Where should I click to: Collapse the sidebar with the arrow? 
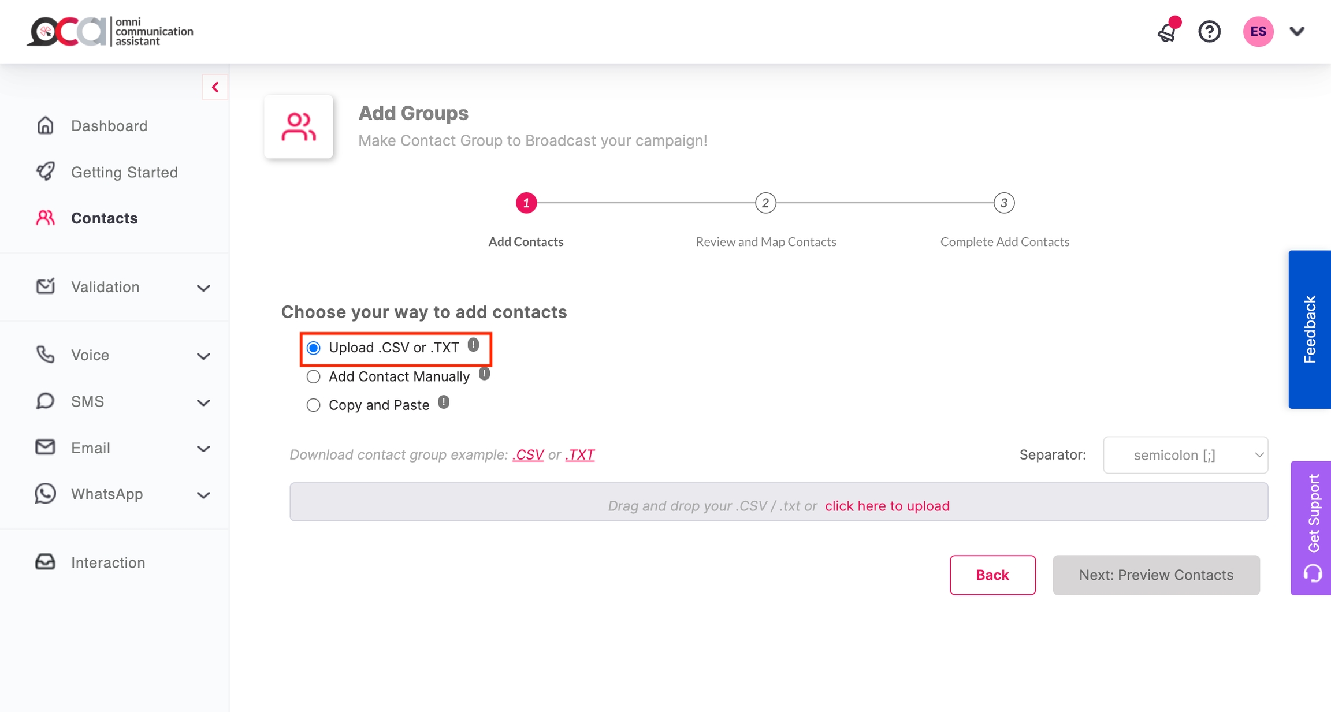click(215, 87)
